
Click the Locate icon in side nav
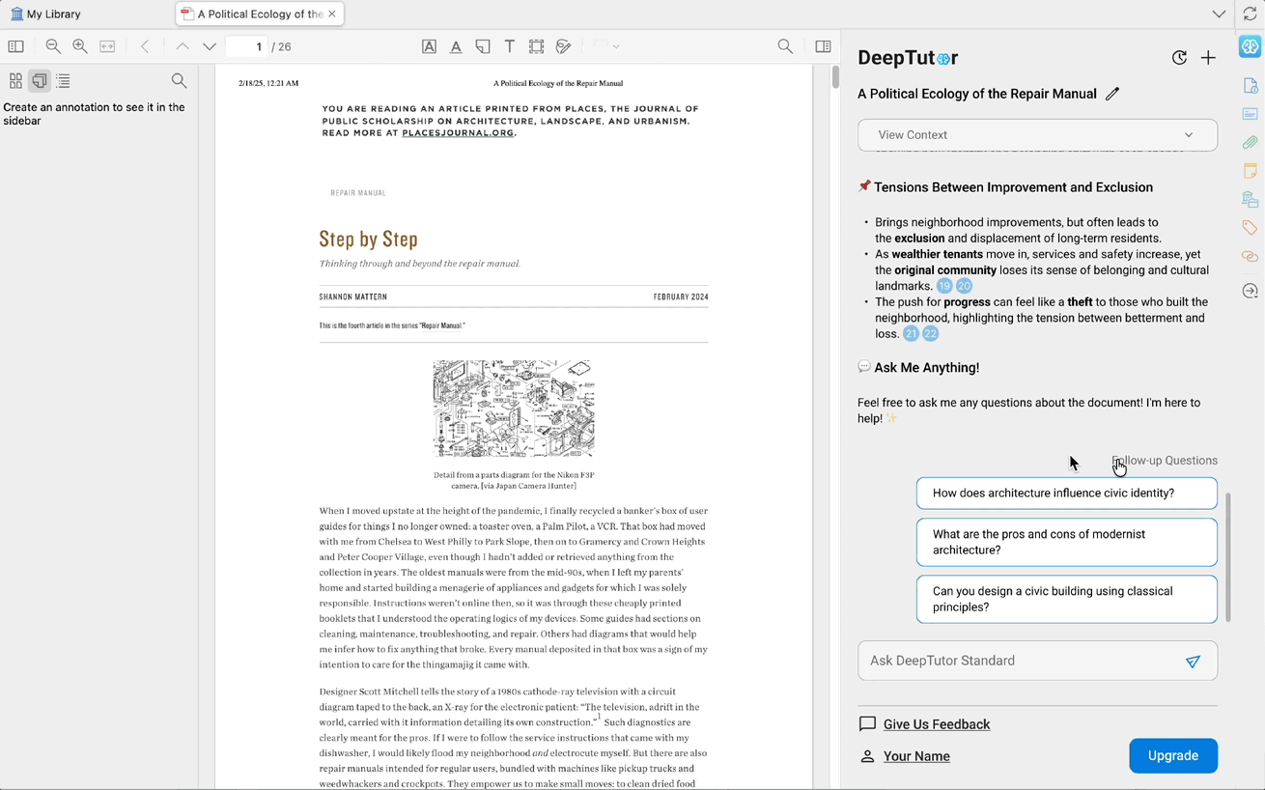[x=1251, y=291]
